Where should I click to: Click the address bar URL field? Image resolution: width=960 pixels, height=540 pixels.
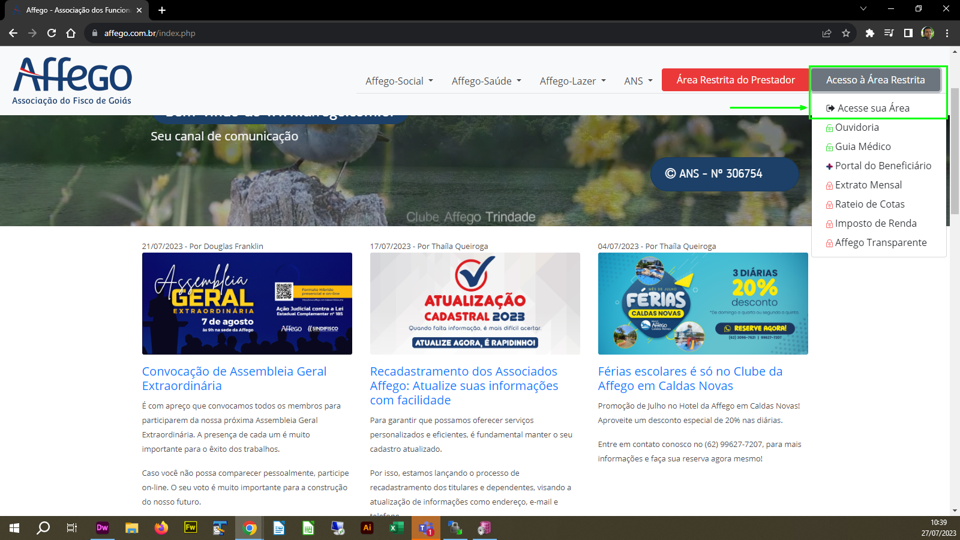420,33
